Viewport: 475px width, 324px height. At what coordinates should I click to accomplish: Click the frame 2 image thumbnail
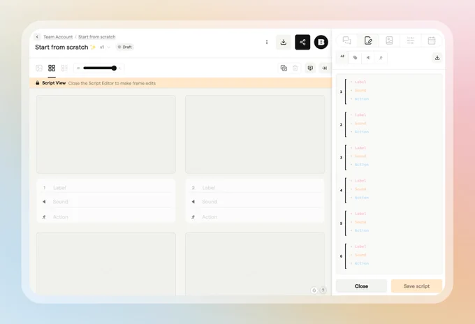click(x=255, y=135)
